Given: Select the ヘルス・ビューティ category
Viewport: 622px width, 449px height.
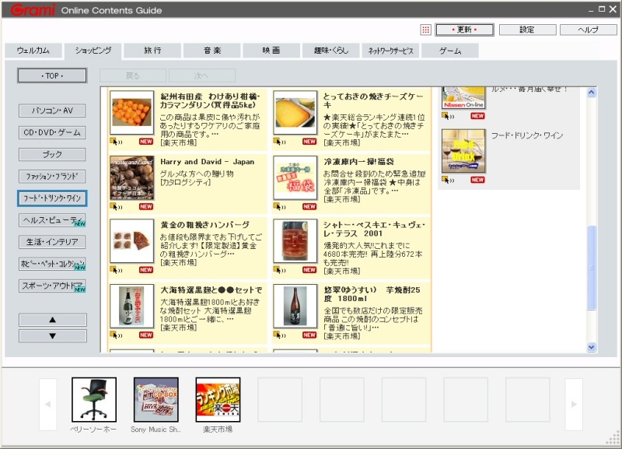Looking at the screenshot, I should coord(52,220).
